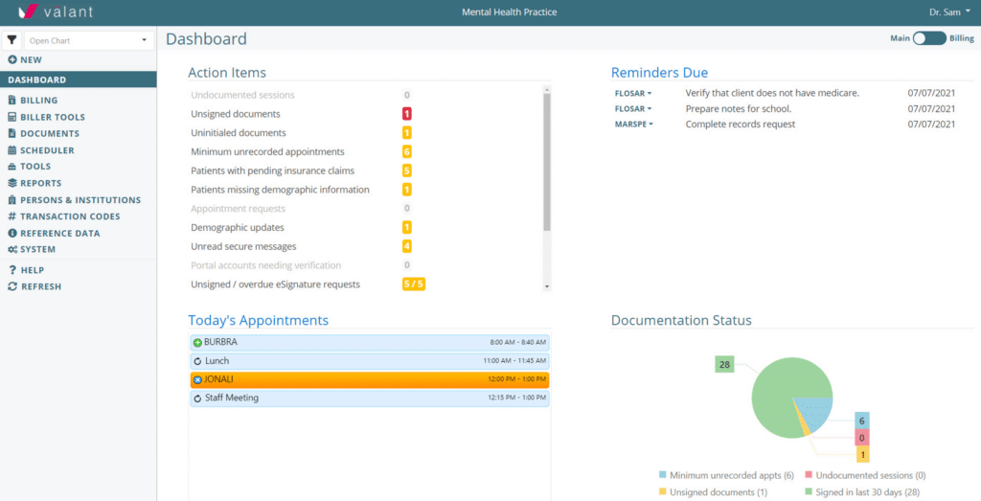981x501 pixels.
Task: Expand FLOSAR dropdown for school notes reminder
Action: coord(633,109)
